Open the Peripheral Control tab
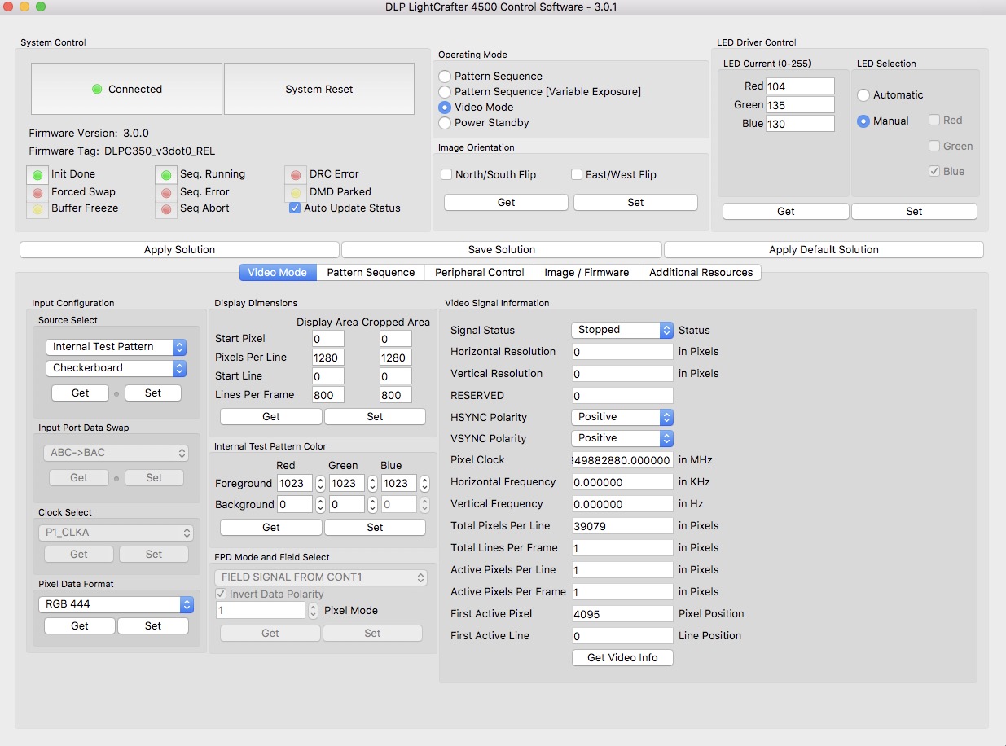The image size is (1006, 746). (x=479, y=272)
